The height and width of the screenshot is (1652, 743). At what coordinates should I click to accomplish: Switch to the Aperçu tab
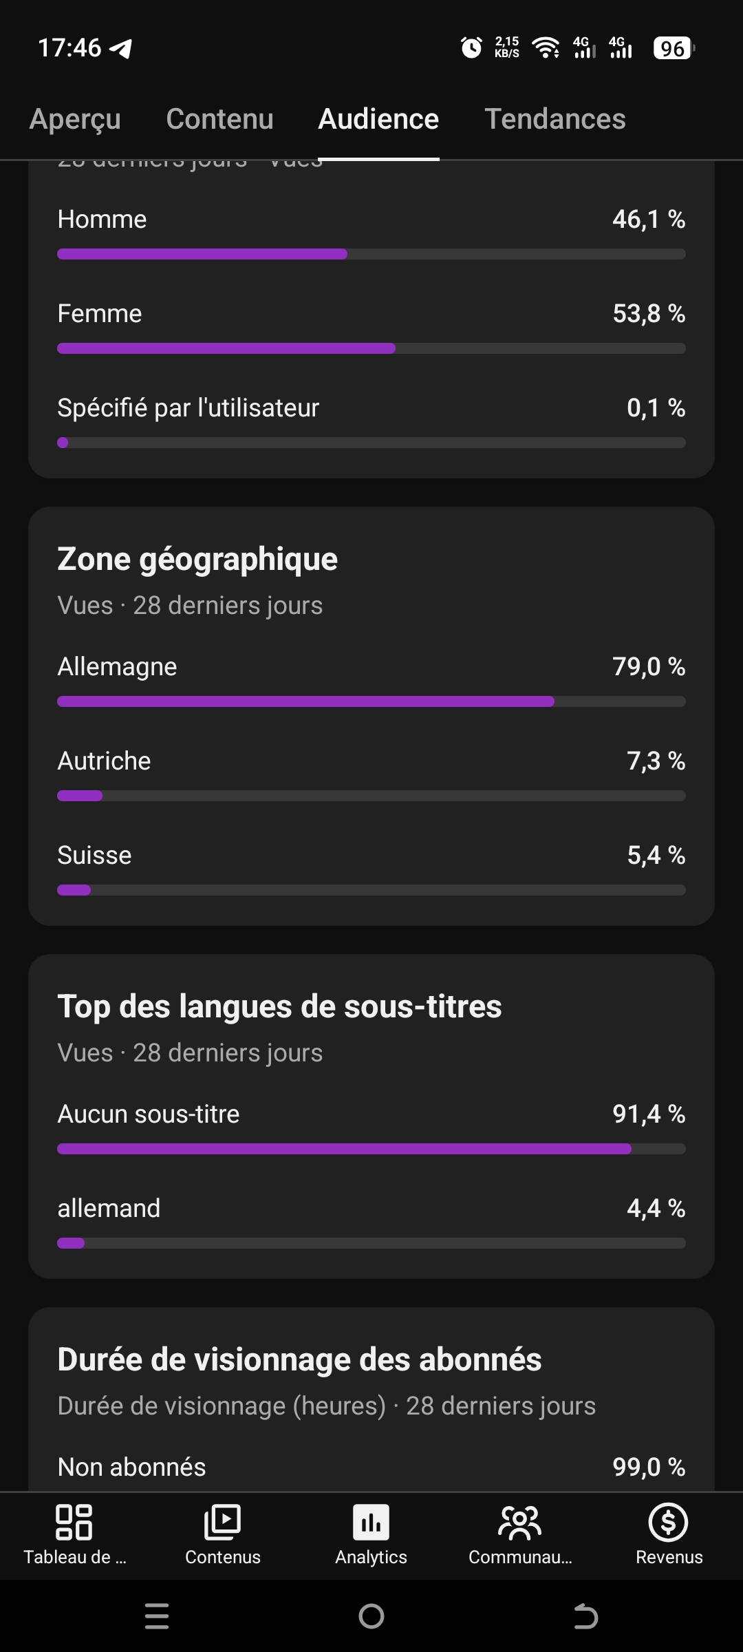click(75, 120)
